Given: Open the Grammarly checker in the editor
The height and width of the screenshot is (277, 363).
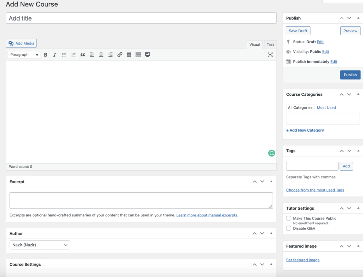Looking at the screenshot, I should 271,153.
